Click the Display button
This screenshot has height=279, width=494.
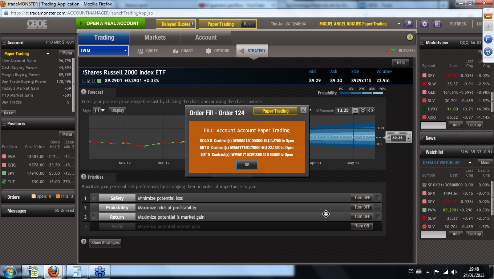[x=118, y=110]
